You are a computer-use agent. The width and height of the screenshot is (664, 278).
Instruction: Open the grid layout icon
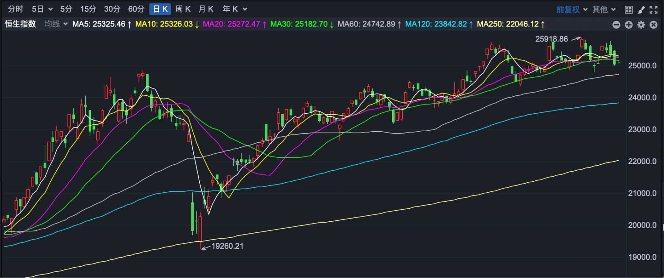(629, 10)
